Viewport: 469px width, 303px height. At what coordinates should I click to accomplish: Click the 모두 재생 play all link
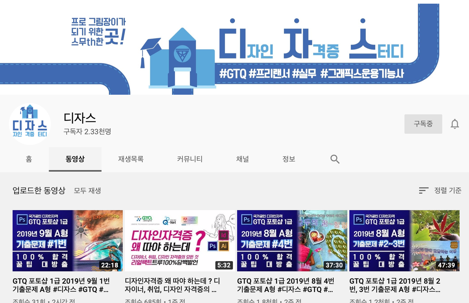point(87,190)
